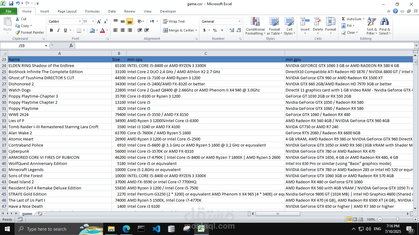Click Orientation text angle icon
Viewport: 419px width, 235px height.
pos(140,21)
